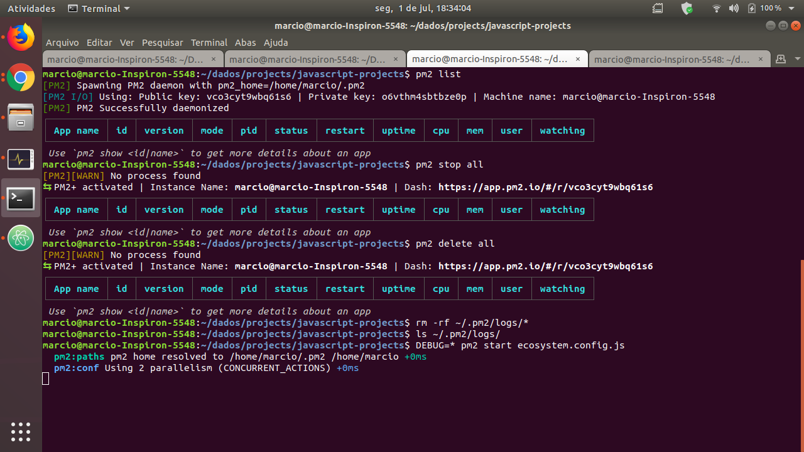The width and height of the screenshot is (804, 452).
Task: Click the 'pm2 stop all' command
Action: click(x=450, y=164)
